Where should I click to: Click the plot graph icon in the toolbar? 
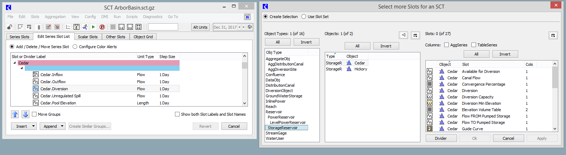[x=68, y=27]
